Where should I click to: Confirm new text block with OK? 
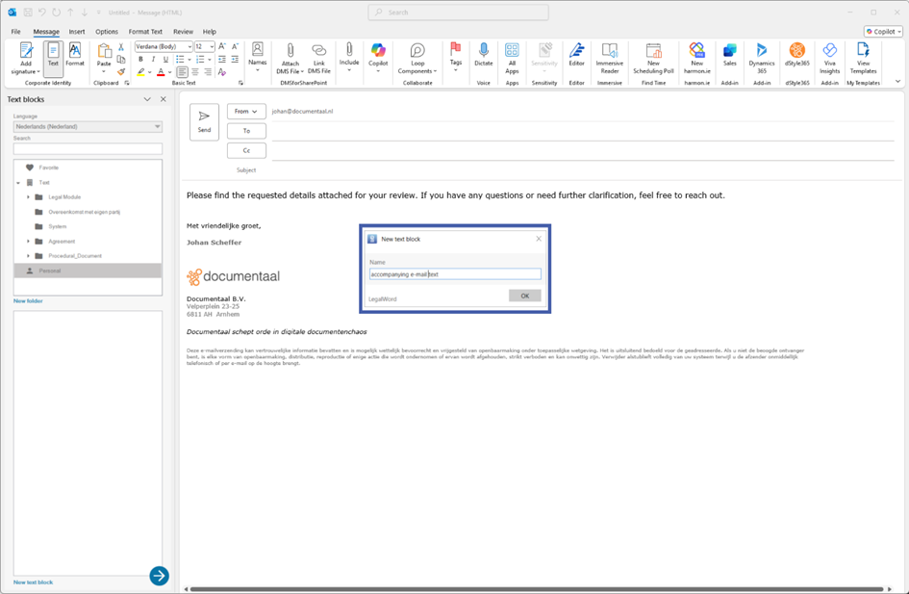[x=524, y=296]
